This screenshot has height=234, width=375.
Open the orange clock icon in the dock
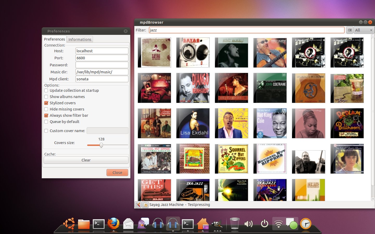[x=306, y=224]
